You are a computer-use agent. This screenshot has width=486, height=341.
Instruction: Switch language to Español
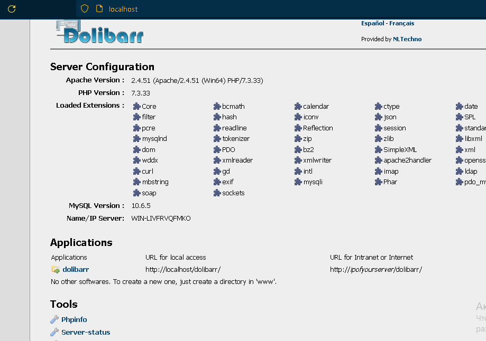coord(372,23)
